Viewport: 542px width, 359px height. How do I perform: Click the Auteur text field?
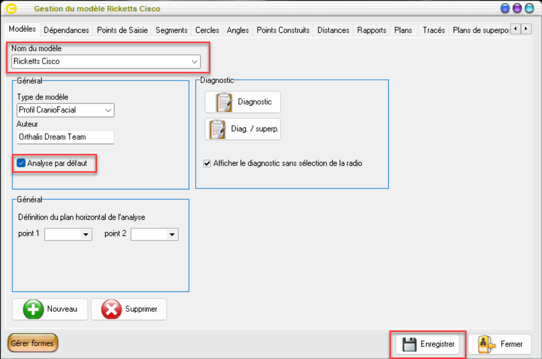[65, 137]
